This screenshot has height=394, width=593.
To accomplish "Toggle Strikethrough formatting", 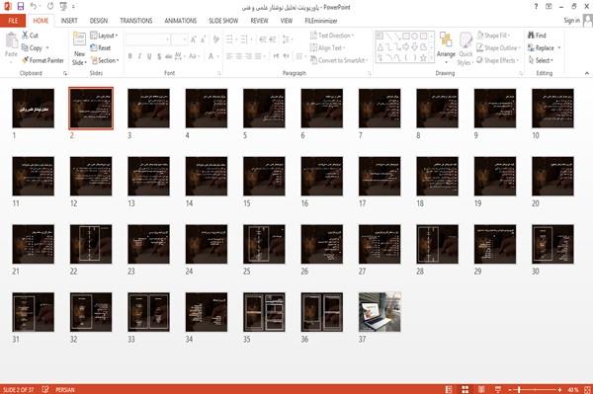I will click(169, 56).
